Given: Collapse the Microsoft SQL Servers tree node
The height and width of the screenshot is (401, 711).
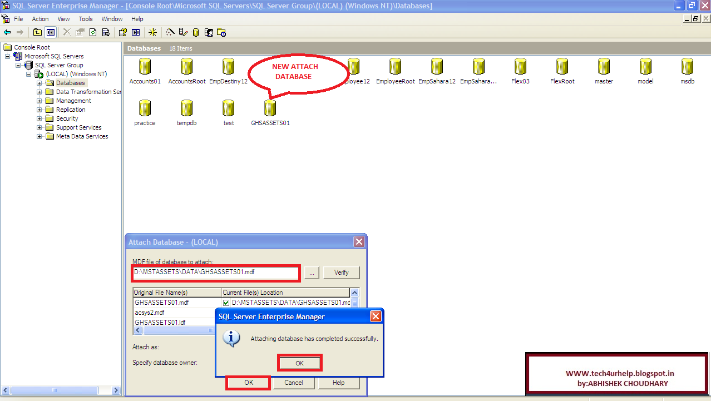Looking at the screenshot, I should click(7, 56).
